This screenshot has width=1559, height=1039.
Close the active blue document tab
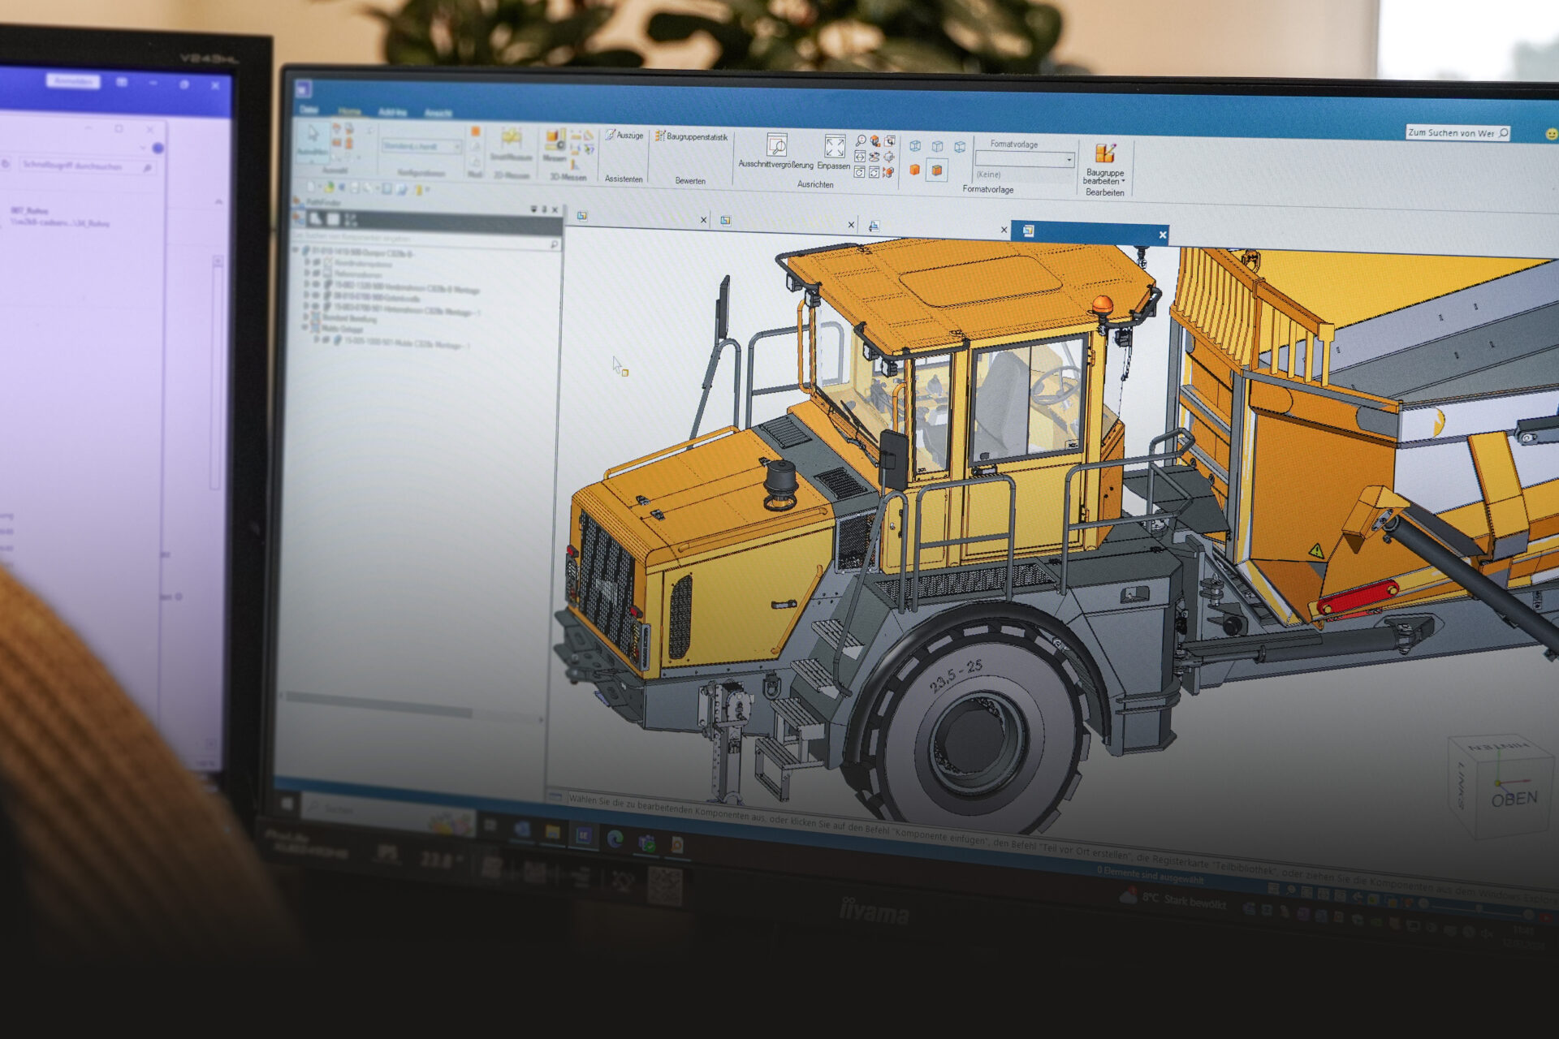pyautogui.click(x=1162, y=235)
